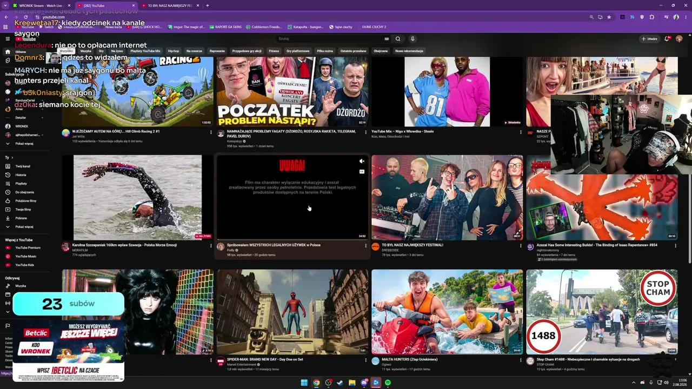
Task: Expand the Subskrypcje section header
Action: (x=16, y=74)
